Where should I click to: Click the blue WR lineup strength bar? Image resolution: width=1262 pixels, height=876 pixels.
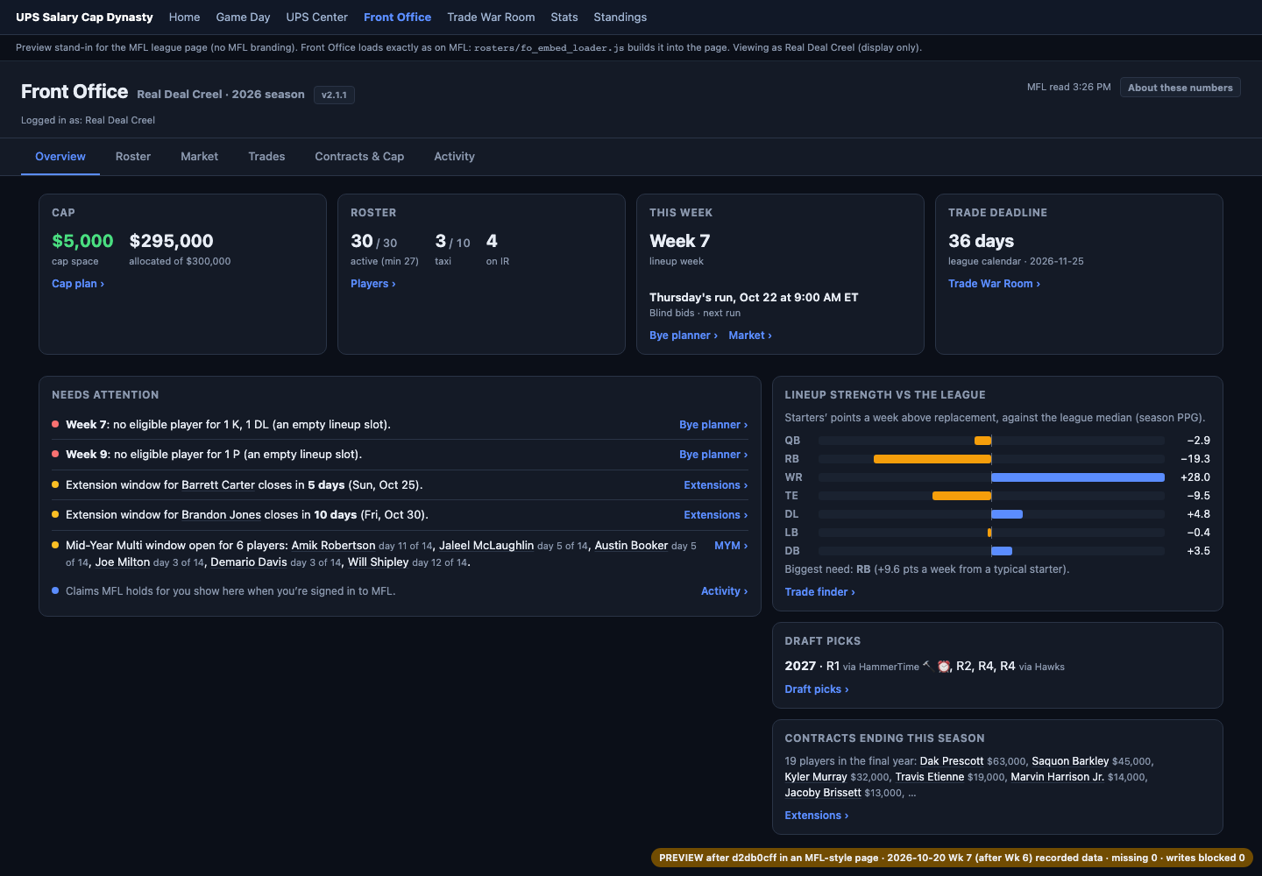(x=1078, y=477)
